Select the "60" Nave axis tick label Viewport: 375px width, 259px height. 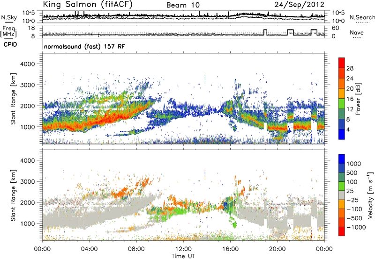click(x=335, y=28)
